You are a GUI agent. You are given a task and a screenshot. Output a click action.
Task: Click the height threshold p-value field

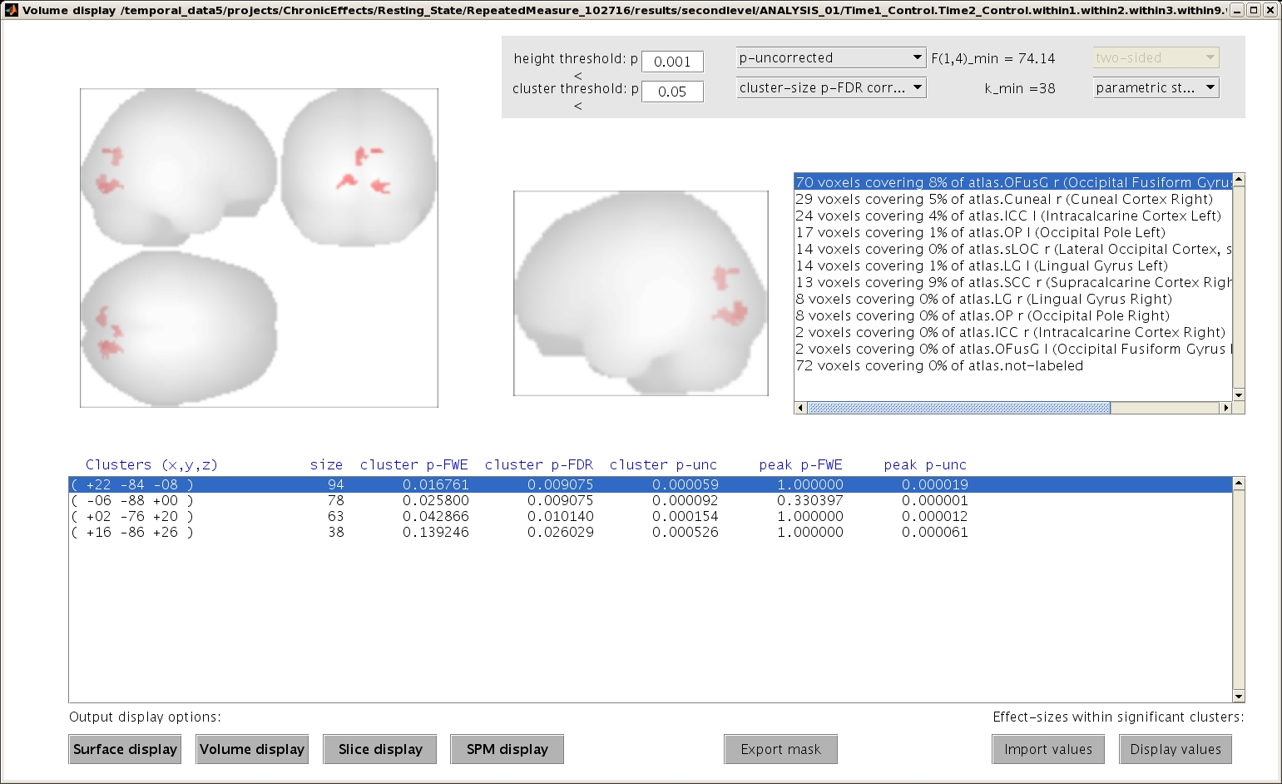coord(672,62)
